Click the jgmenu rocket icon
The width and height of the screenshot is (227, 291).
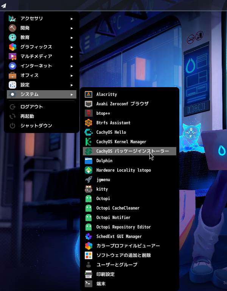pos(89,180)
